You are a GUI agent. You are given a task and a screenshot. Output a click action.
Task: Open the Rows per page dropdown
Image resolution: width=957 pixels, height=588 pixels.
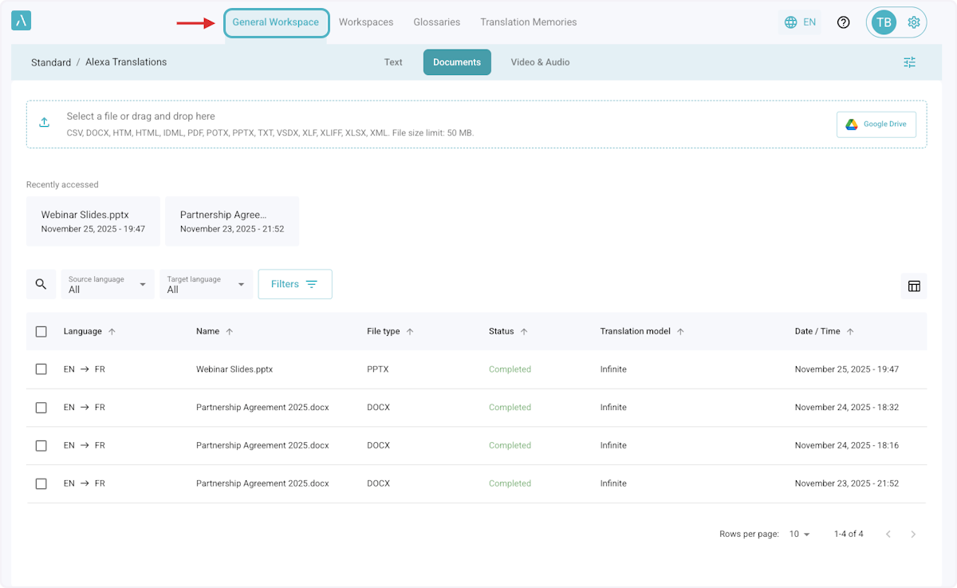[799, 534]
